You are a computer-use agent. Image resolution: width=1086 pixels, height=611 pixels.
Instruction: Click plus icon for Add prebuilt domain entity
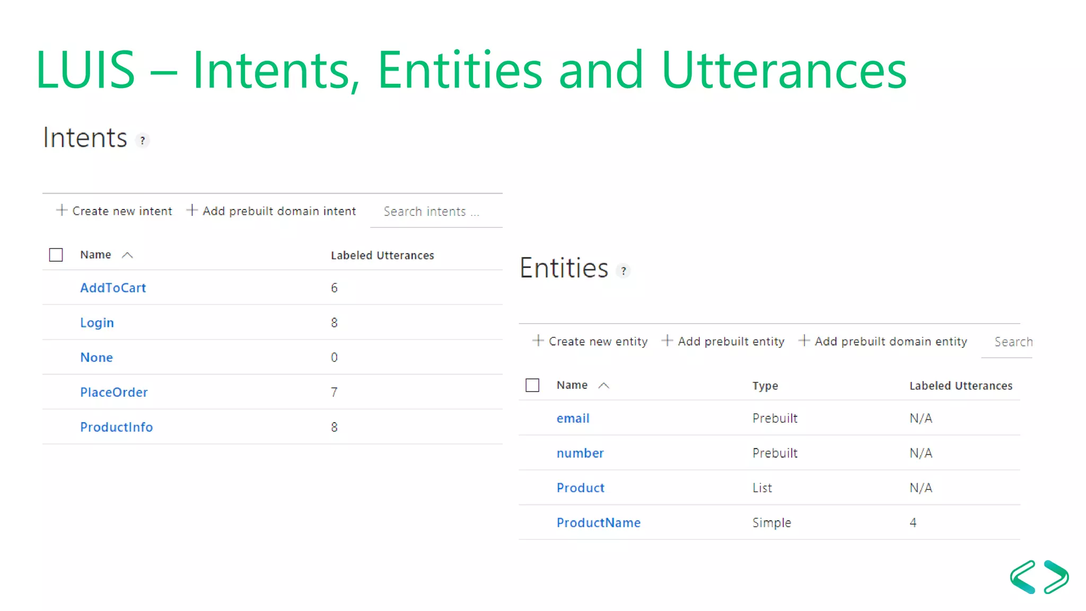click(804, 341)
